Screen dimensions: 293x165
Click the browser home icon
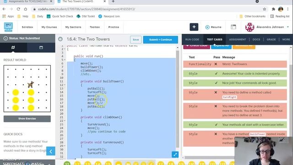(x=26, y=9)
